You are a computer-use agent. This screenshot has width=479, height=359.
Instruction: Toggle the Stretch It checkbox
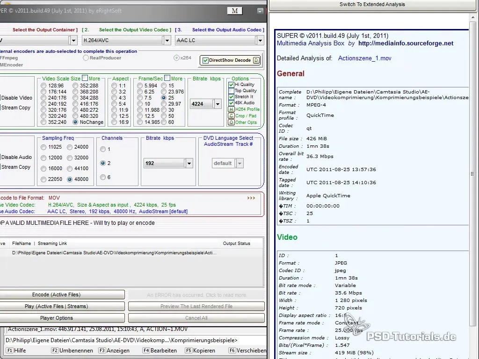[231, 97]
